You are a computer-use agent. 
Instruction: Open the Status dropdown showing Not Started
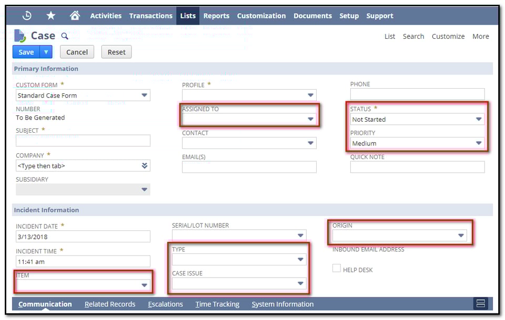pos(479,119)
